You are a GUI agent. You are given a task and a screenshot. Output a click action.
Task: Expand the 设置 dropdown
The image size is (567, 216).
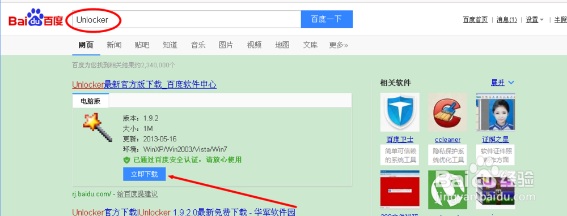point(535,20)
